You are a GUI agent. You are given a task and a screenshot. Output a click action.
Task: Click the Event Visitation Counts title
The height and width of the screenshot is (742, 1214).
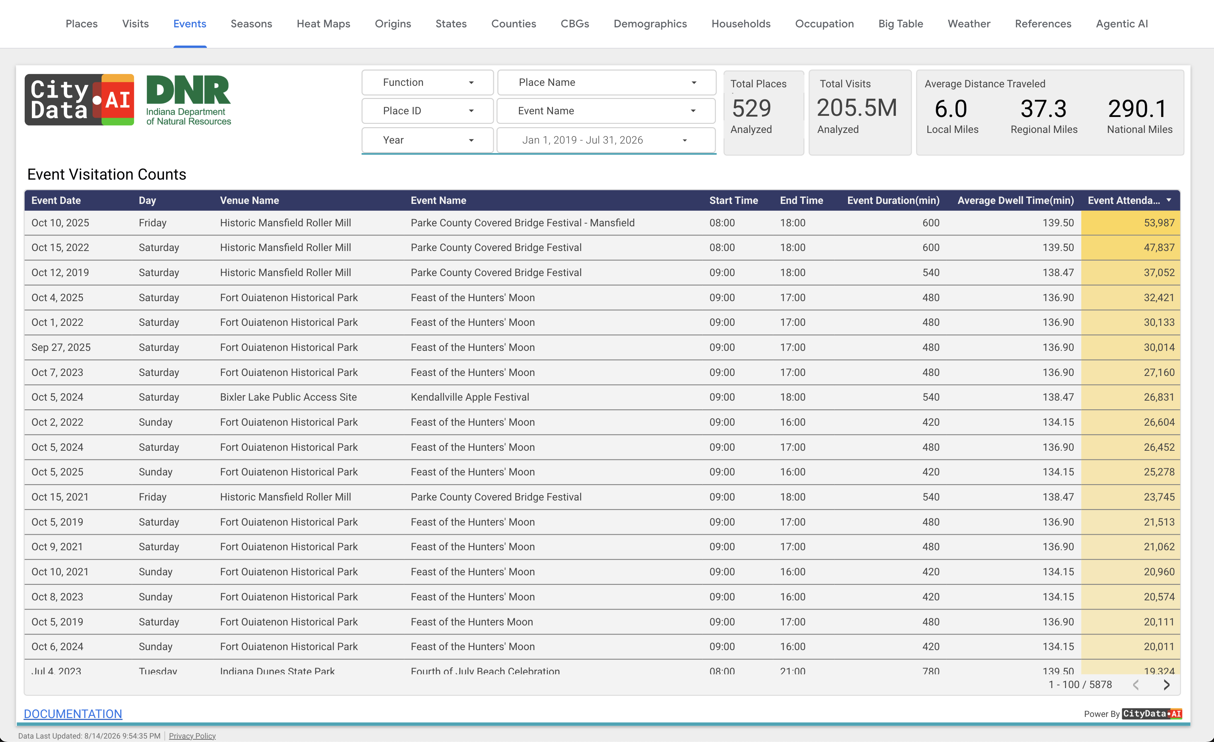coord(106,174)
